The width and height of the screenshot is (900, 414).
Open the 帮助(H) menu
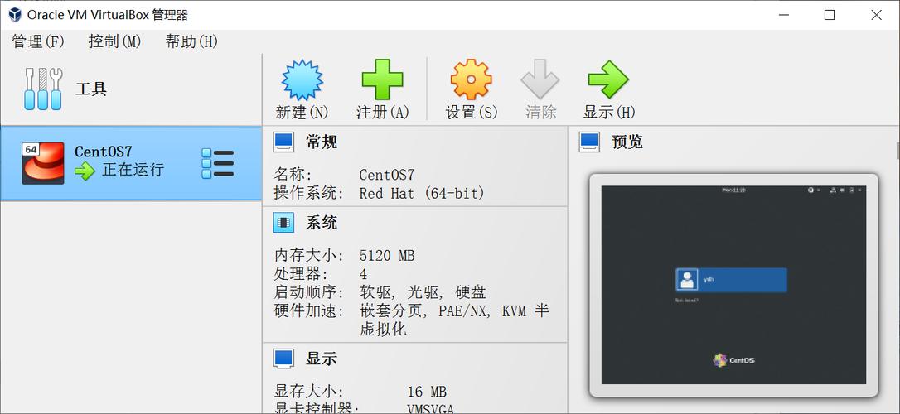(x=191, y=41)
